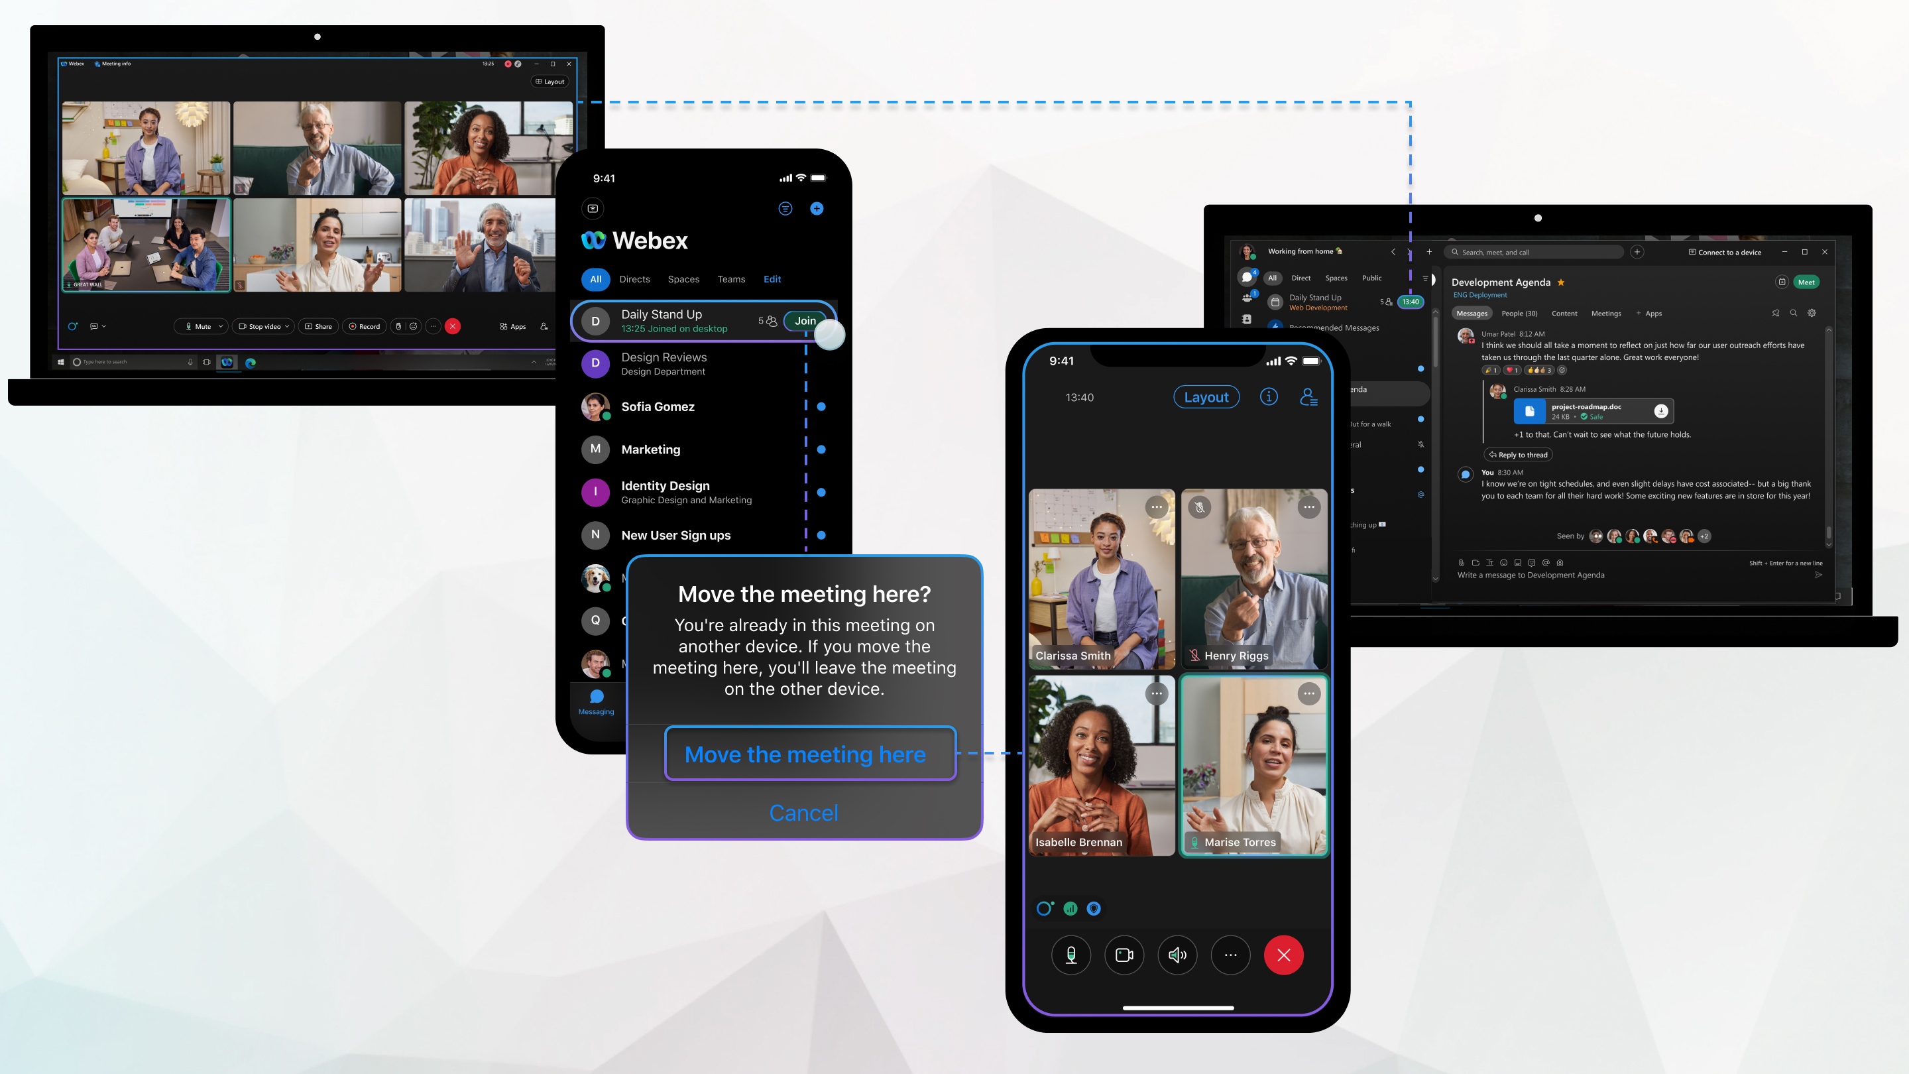Expand Teams section in Webex navigation
This screenshot has width=1909, height=1074.
[x=729, y=278]
